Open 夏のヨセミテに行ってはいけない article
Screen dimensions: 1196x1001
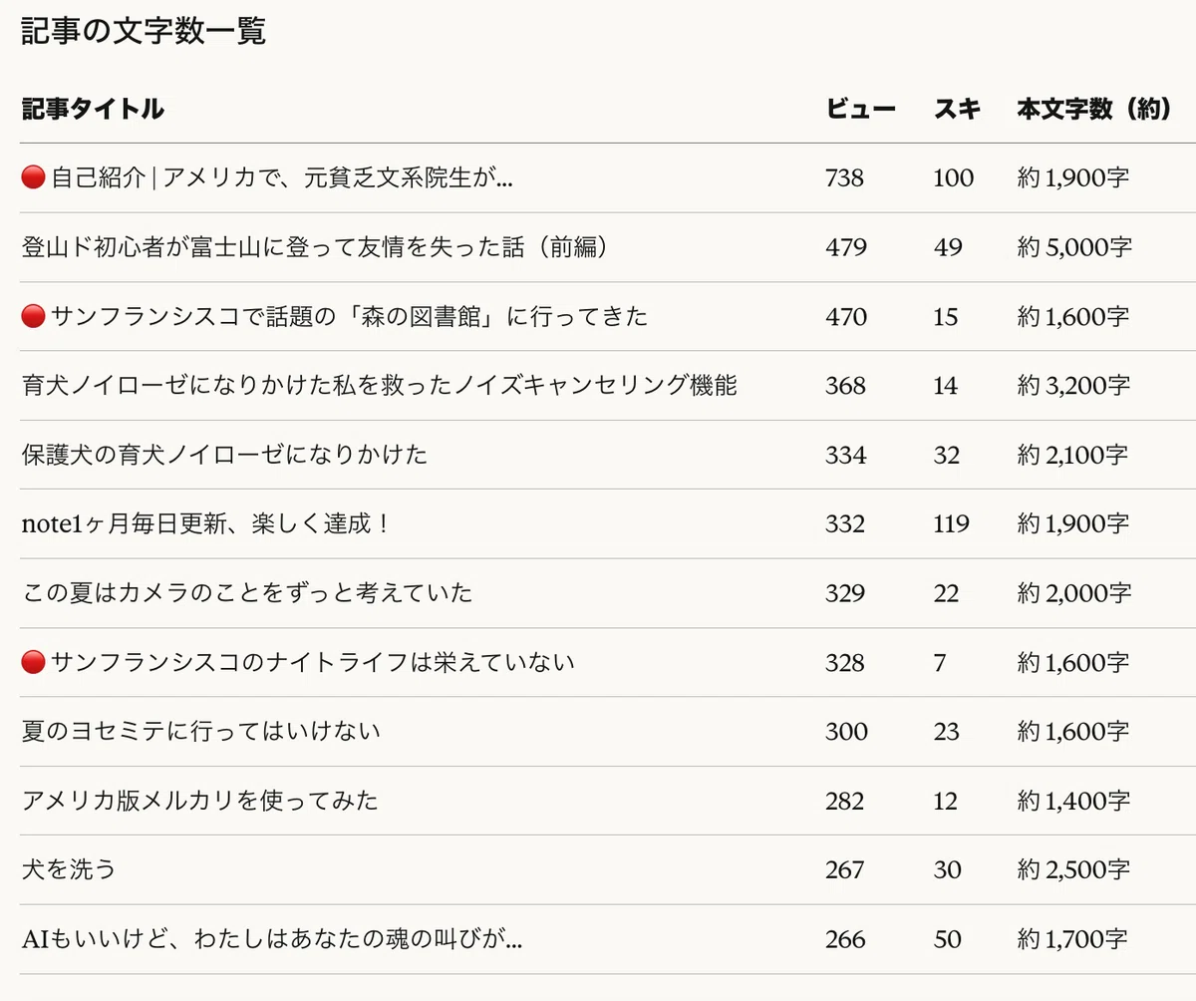tap(201, 732)
